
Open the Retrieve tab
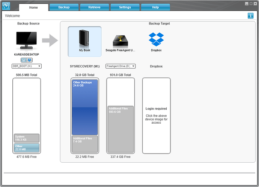[x=95, y=7]
